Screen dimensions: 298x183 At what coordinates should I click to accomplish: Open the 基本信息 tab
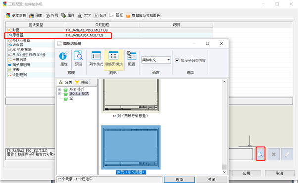pos(16,15)
